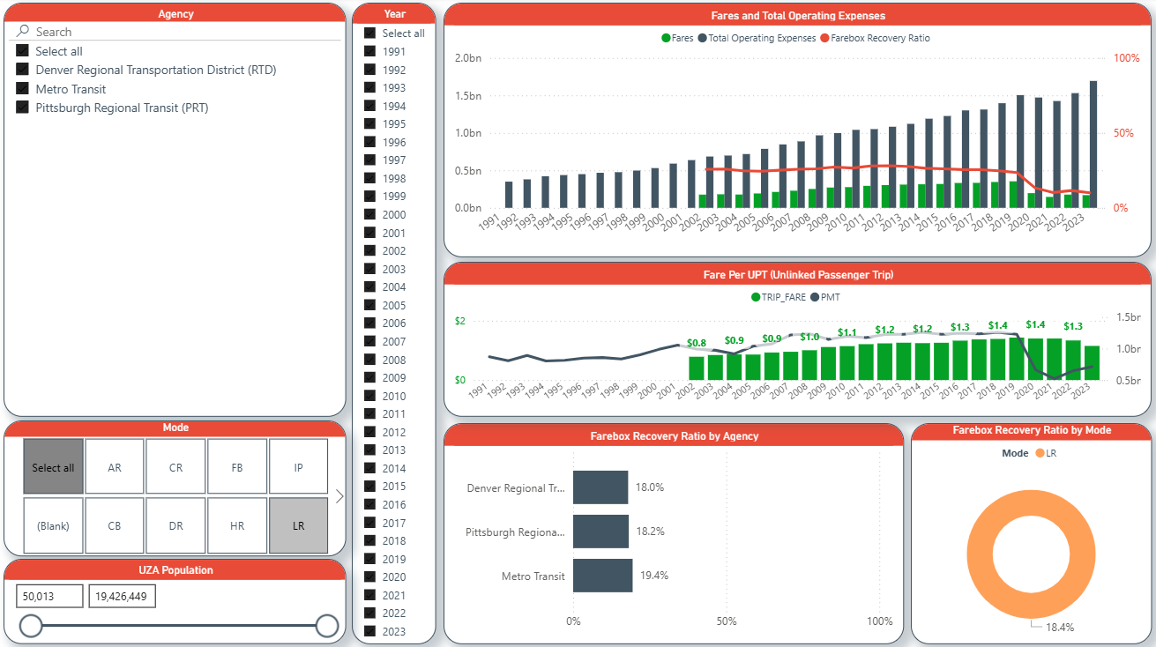Toggle the Metro Transit agency checkbox
This screenshot has width=1156, height=647.
[23, 89]
